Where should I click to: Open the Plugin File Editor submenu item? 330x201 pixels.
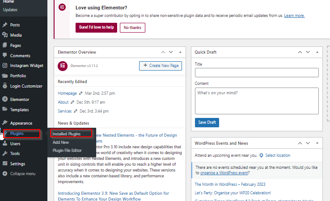pyautogui.click(x=67, y=151)
